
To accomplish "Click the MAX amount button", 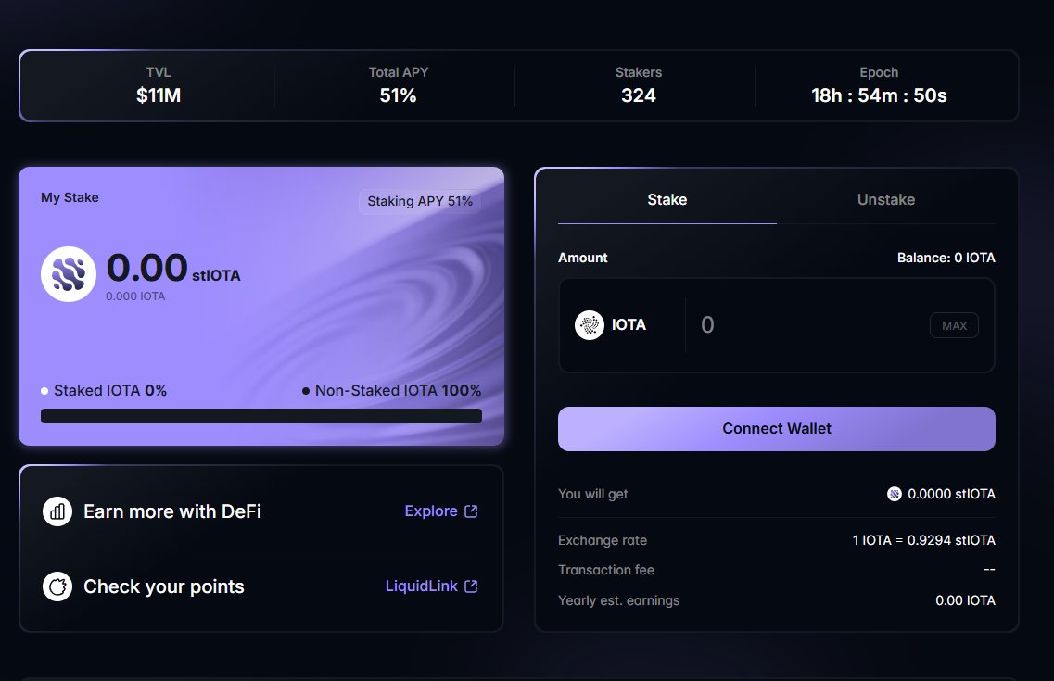I will tap(954, 326).
